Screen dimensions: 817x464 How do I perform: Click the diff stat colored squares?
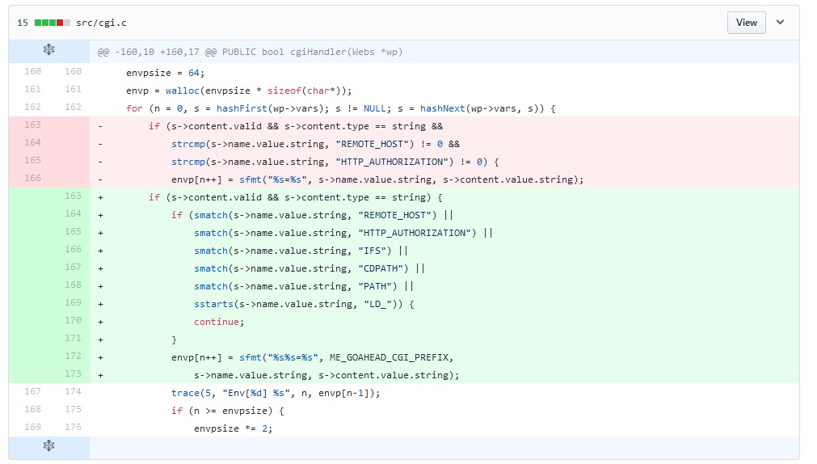tap(52, 23)
